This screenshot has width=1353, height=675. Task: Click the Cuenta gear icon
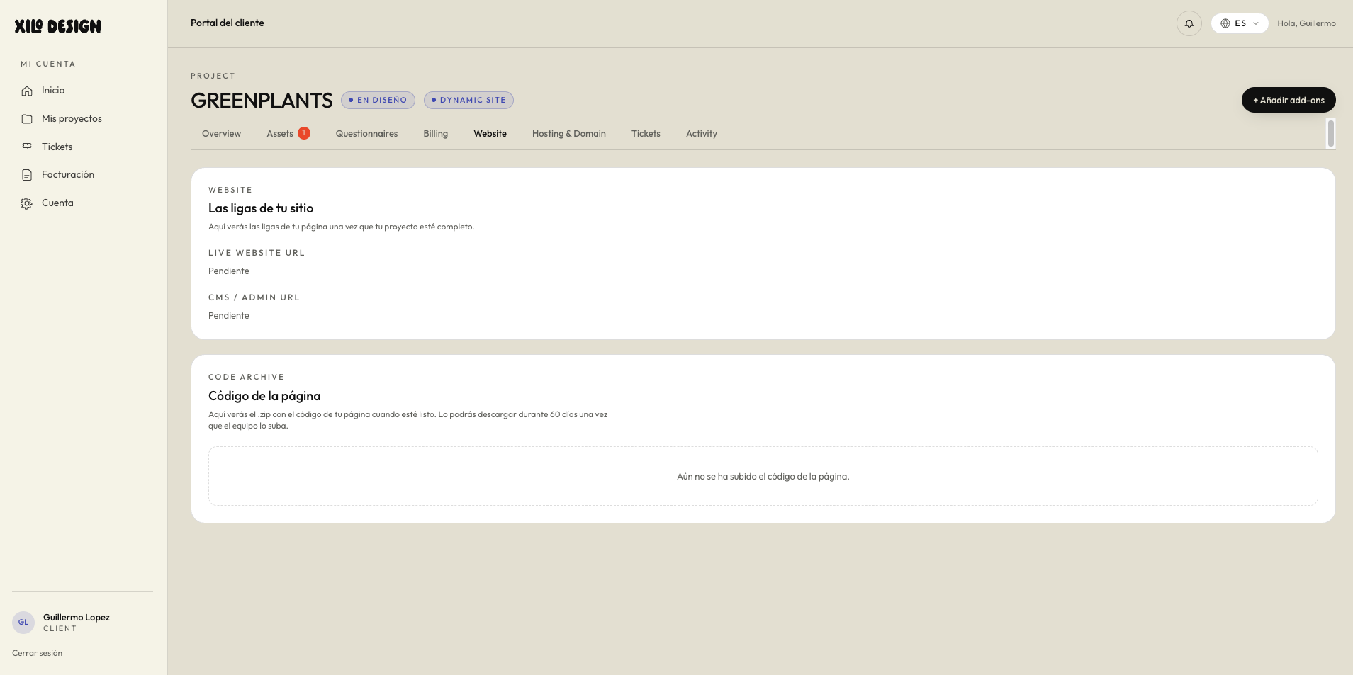tap(26, 203)
